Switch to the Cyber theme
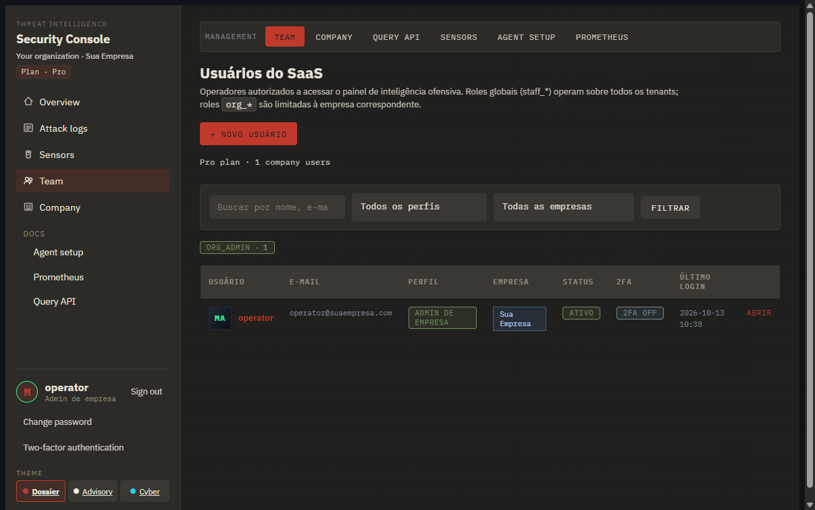Image resolution: width=815 pixels, height=510 pixels. pyautogui.click(x=144, y=492)
